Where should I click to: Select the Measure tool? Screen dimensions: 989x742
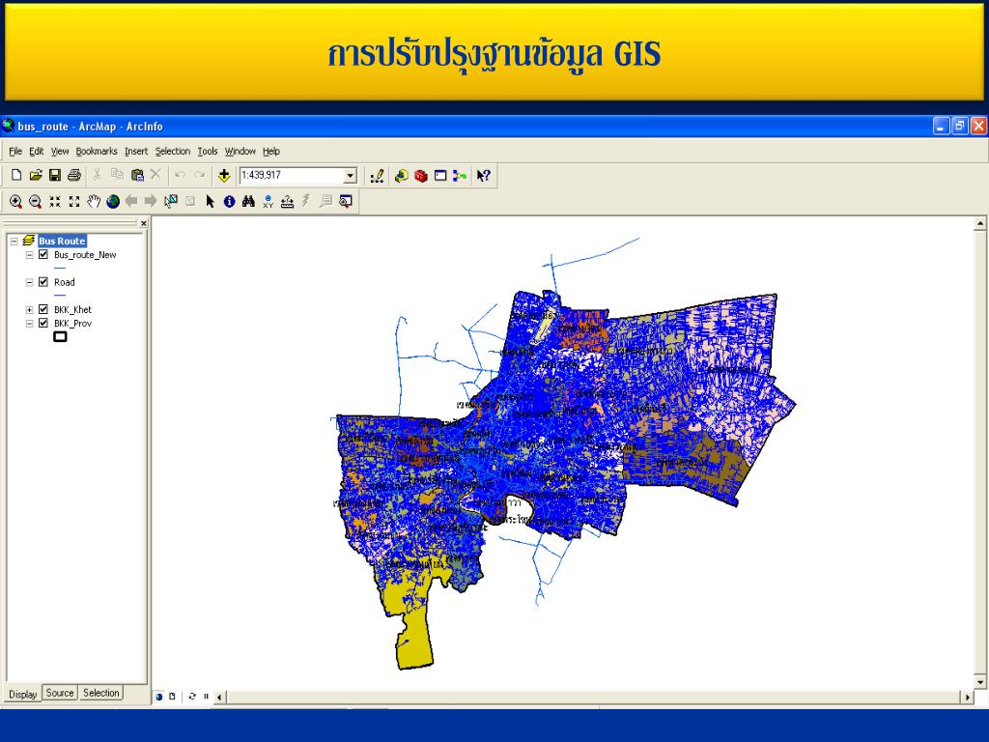coord(288,201)
